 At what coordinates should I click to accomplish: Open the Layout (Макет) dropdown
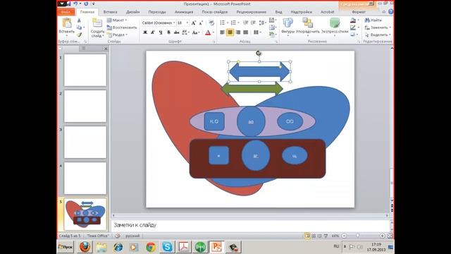pos(117,20)
